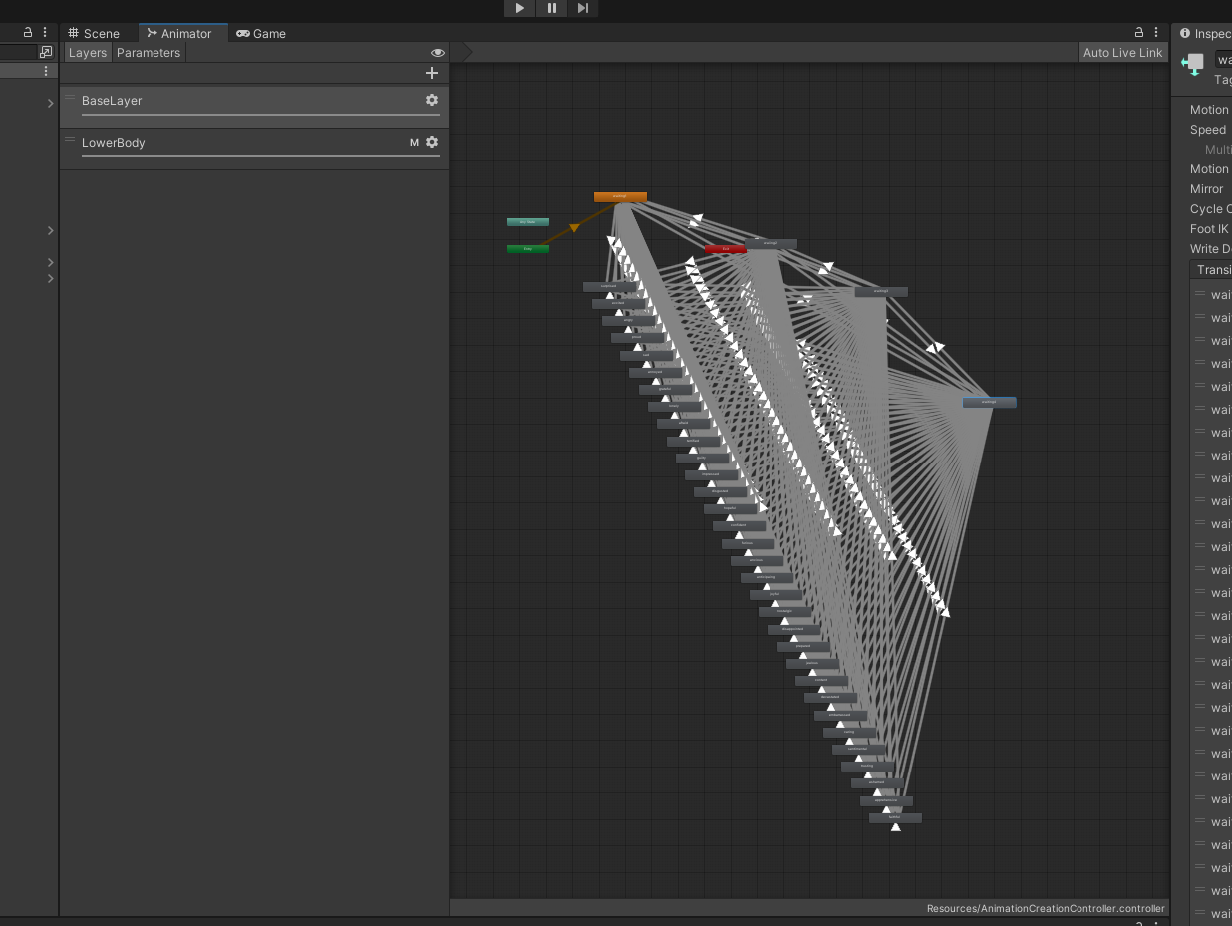This screenshot has width=1232, height=926.
Task: Click the Play button in the toolbar
Action: point(519,8)
